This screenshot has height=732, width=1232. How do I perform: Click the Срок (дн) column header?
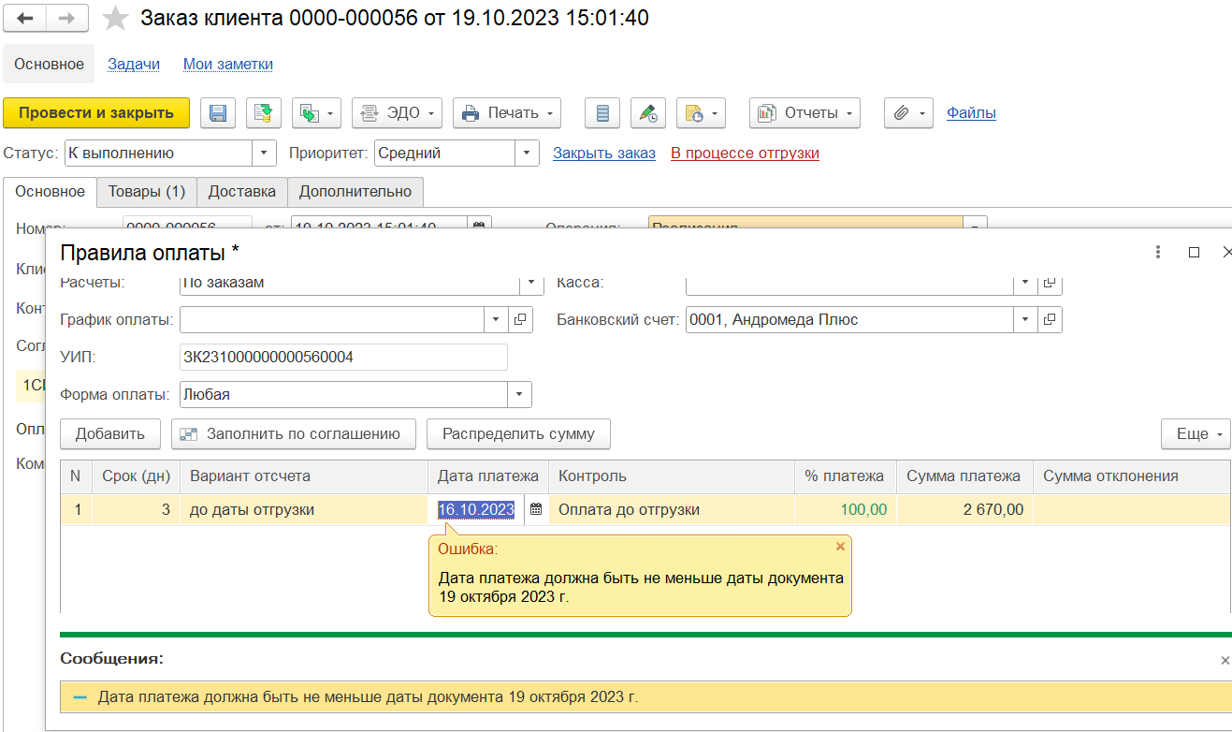[x=136, y=476]
